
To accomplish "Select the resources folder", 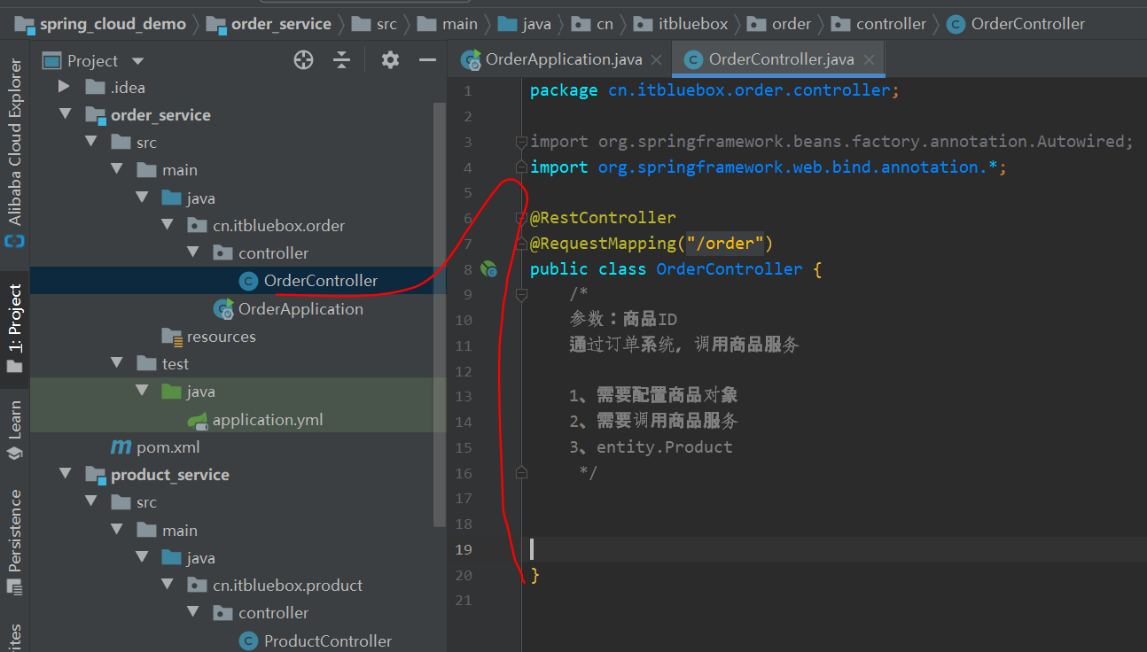I will (x=221, y=337).
